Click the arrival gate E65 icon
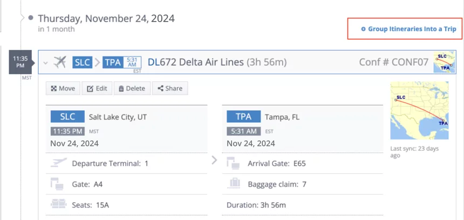This screenshot has height=220, width=464. [234, 163]
